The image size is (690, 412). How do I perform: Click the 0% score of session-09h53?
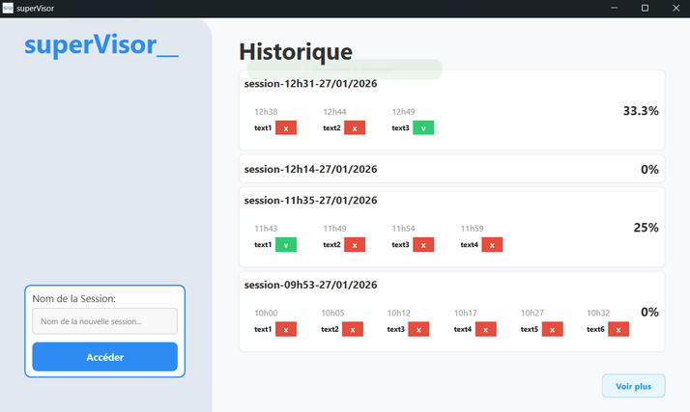tap(649, 312)
